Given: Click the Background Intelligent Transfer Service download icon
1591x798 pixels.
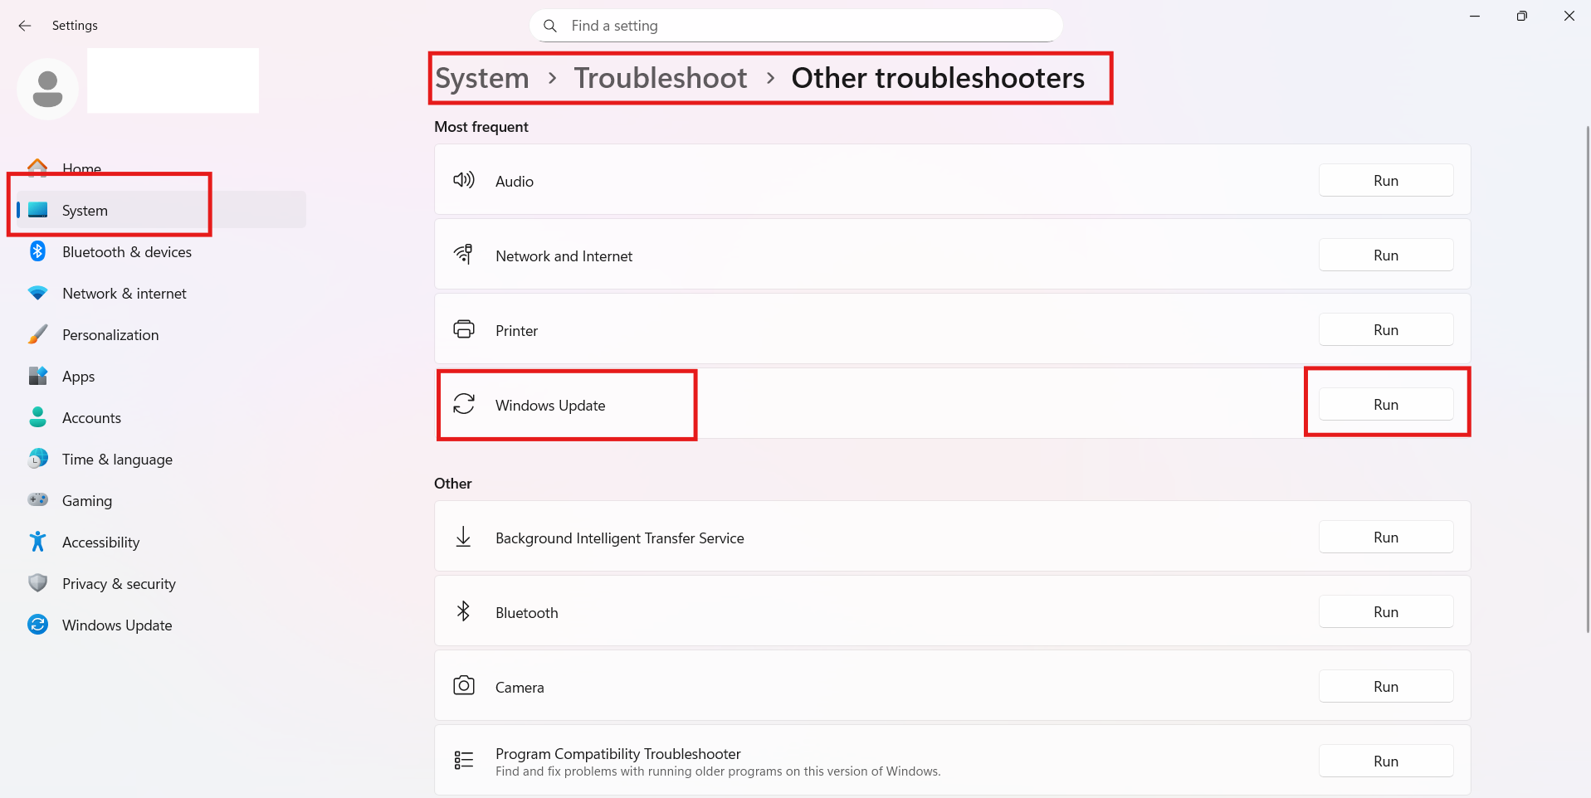Looking at the screenshot, I should [464, 537].
